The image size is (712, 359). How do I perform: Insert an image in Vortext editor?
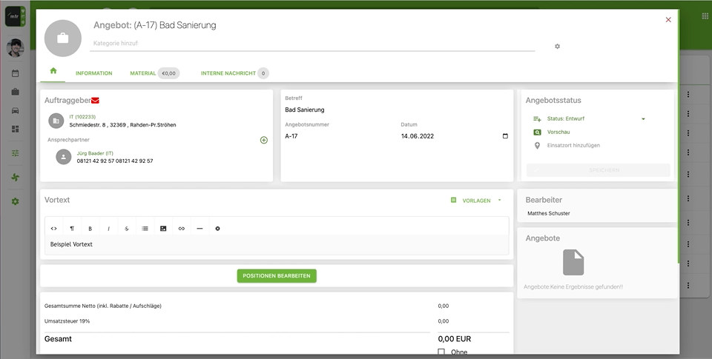[163, 229]
